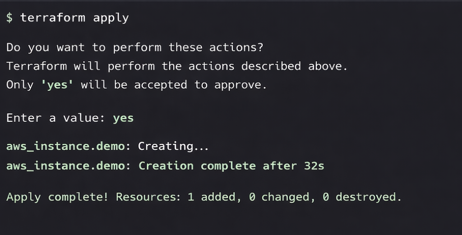Click aws_instance.demo on the Creation complete line
This screenshot has height=235, width=462.
(x=65, y=166)
